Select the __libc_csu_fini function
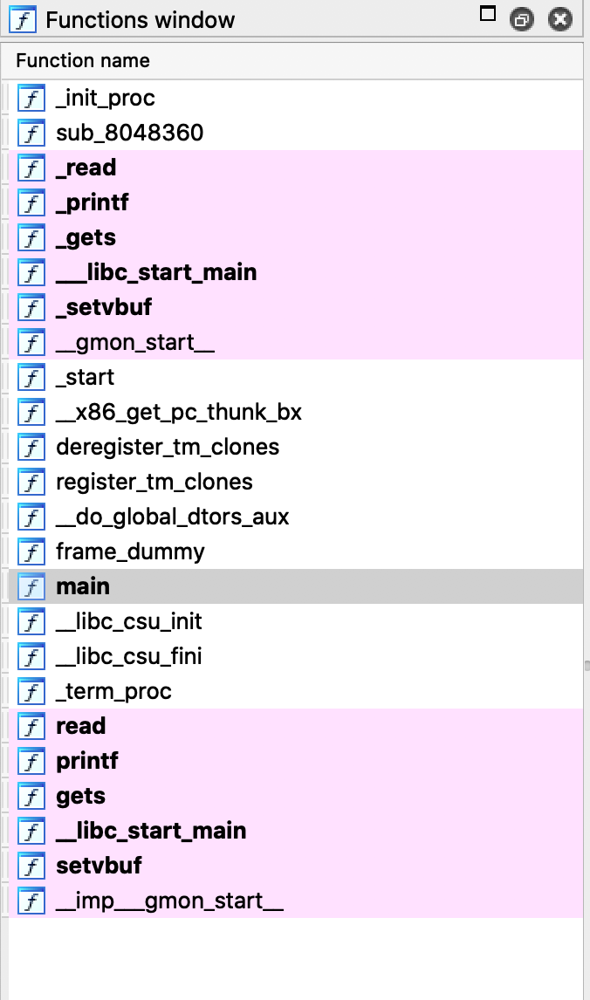This screenshot has width=590, height=1000. coord(296,656)
